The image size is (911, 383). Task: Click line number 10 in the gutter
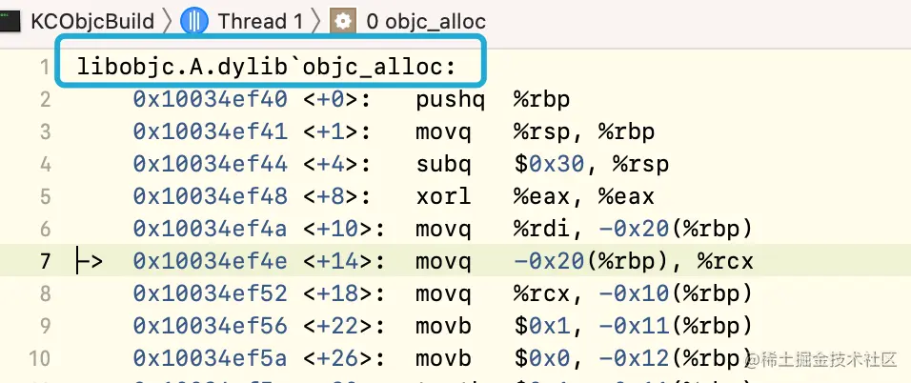pos(39,358)
